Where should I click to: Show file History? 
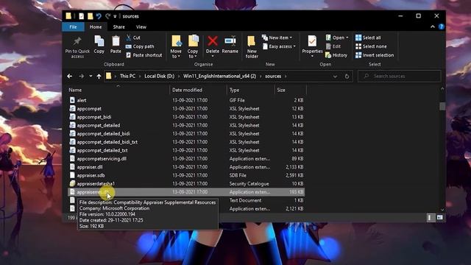336,55
